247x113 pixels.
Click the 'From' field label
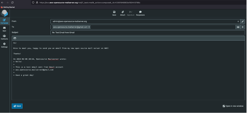(x=14, y=21)
